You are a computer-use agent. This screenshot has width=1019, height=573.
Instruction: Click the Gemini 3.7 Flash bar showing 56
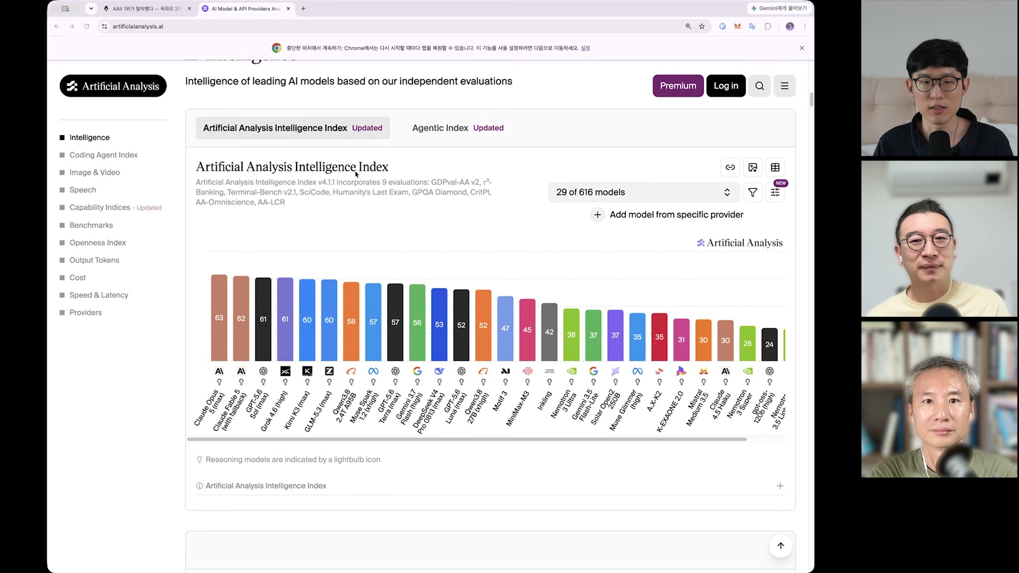click(417, 323)
